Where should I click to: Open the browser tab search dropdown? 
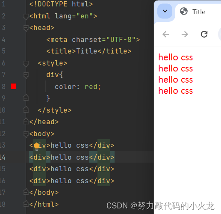(165, 11)
